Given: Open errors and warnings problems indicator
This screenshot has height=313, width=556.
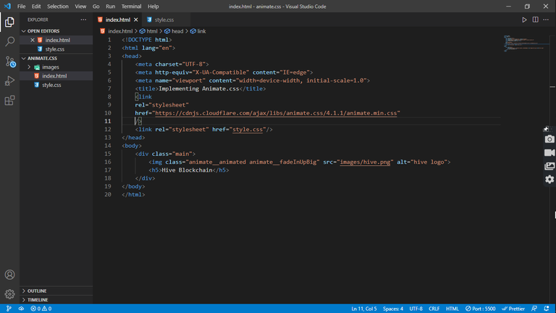Looking at the screenshot, I should click(41, 309).
